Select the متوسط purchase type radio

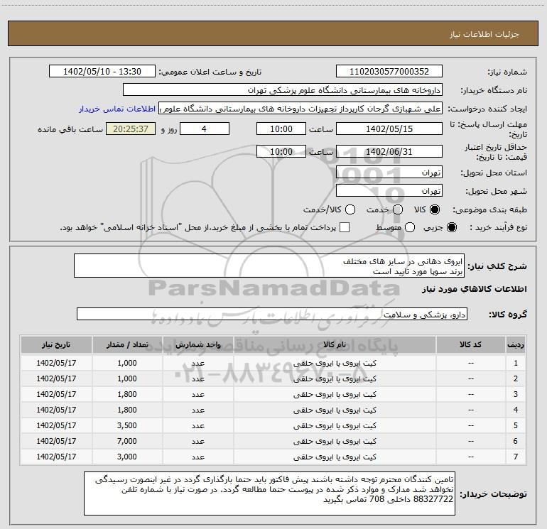point(410,228)
